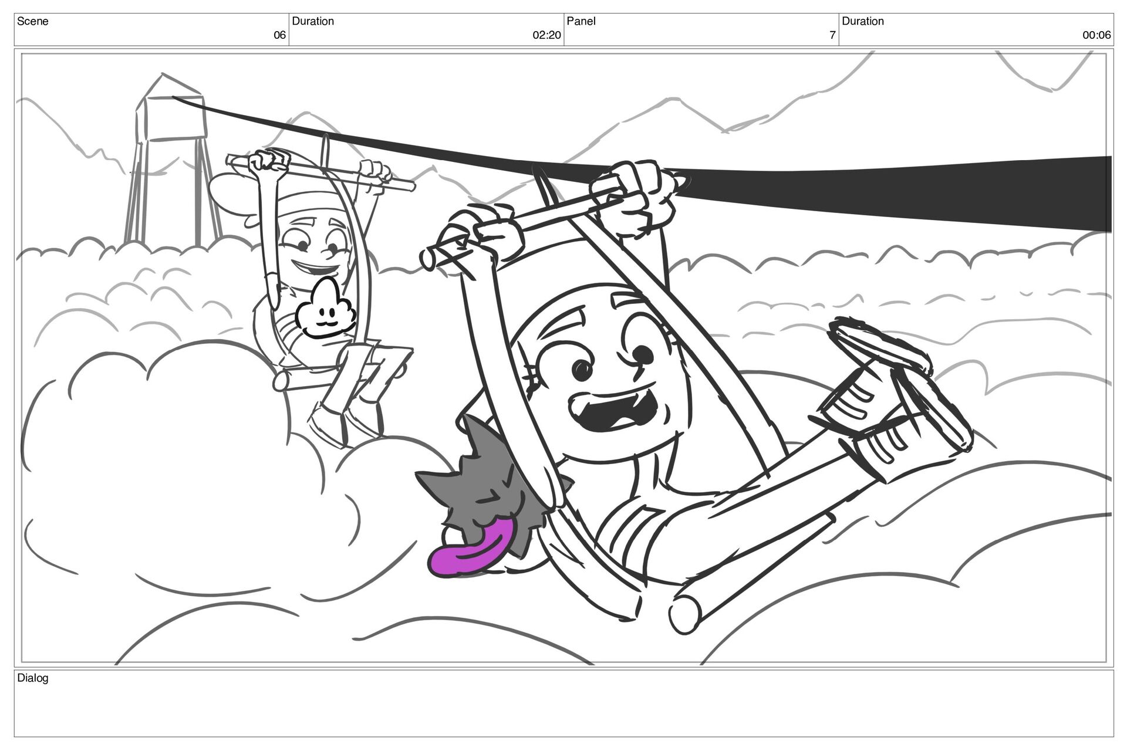Viewport: 1127px width, 751px height.
Task: Select the panel duration value 00:06
Action: [1096, 35]
